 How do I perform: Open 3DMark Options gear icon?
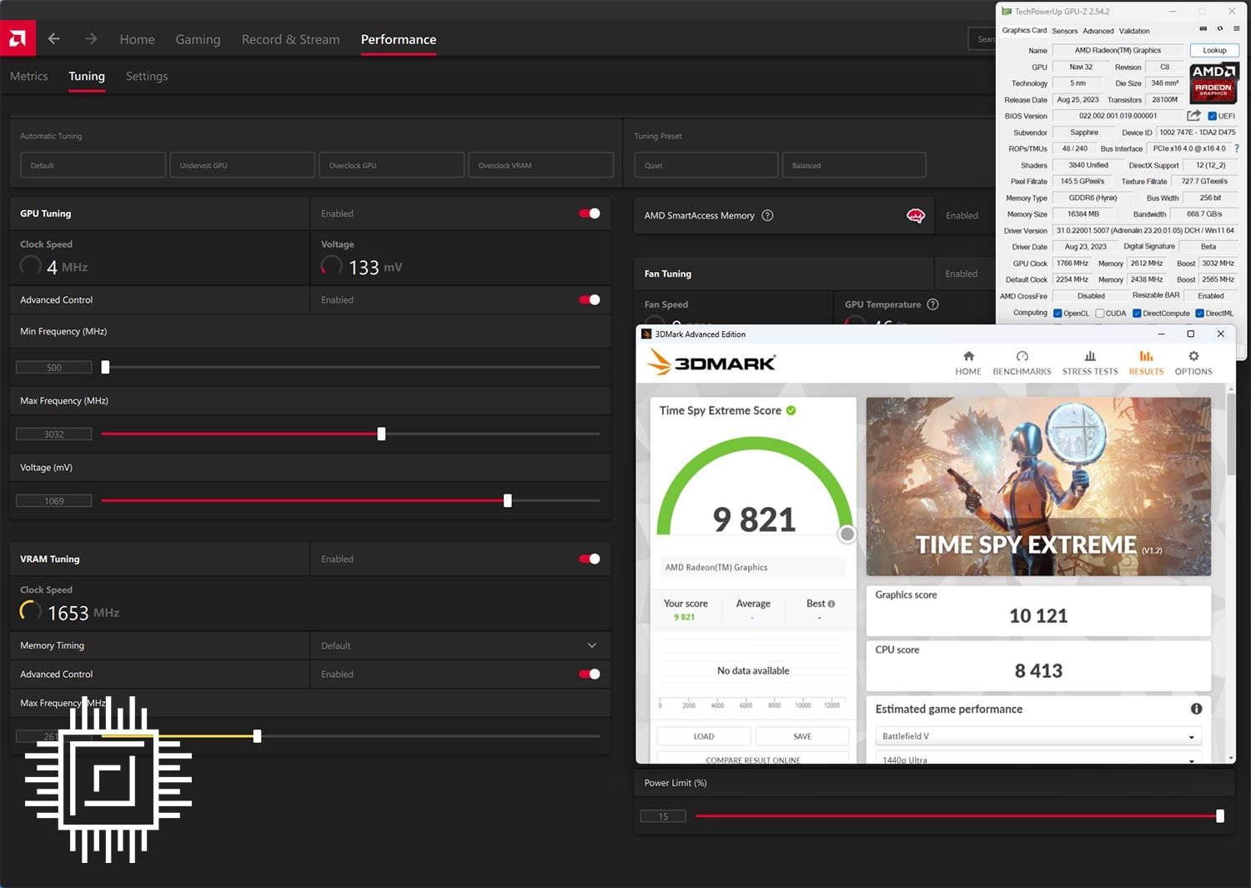click(x=1193, y=357)
